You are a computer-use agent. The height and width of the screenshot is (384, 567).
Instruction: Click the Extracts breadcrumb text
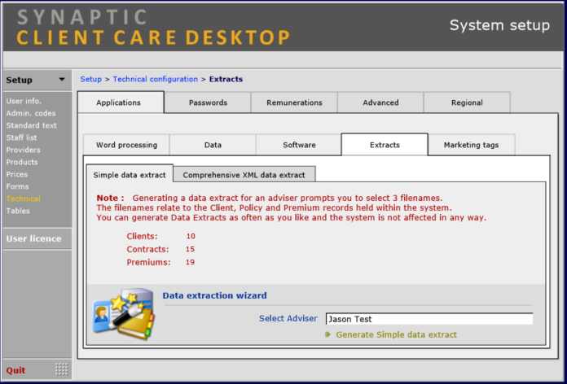[x=226, y=79]
